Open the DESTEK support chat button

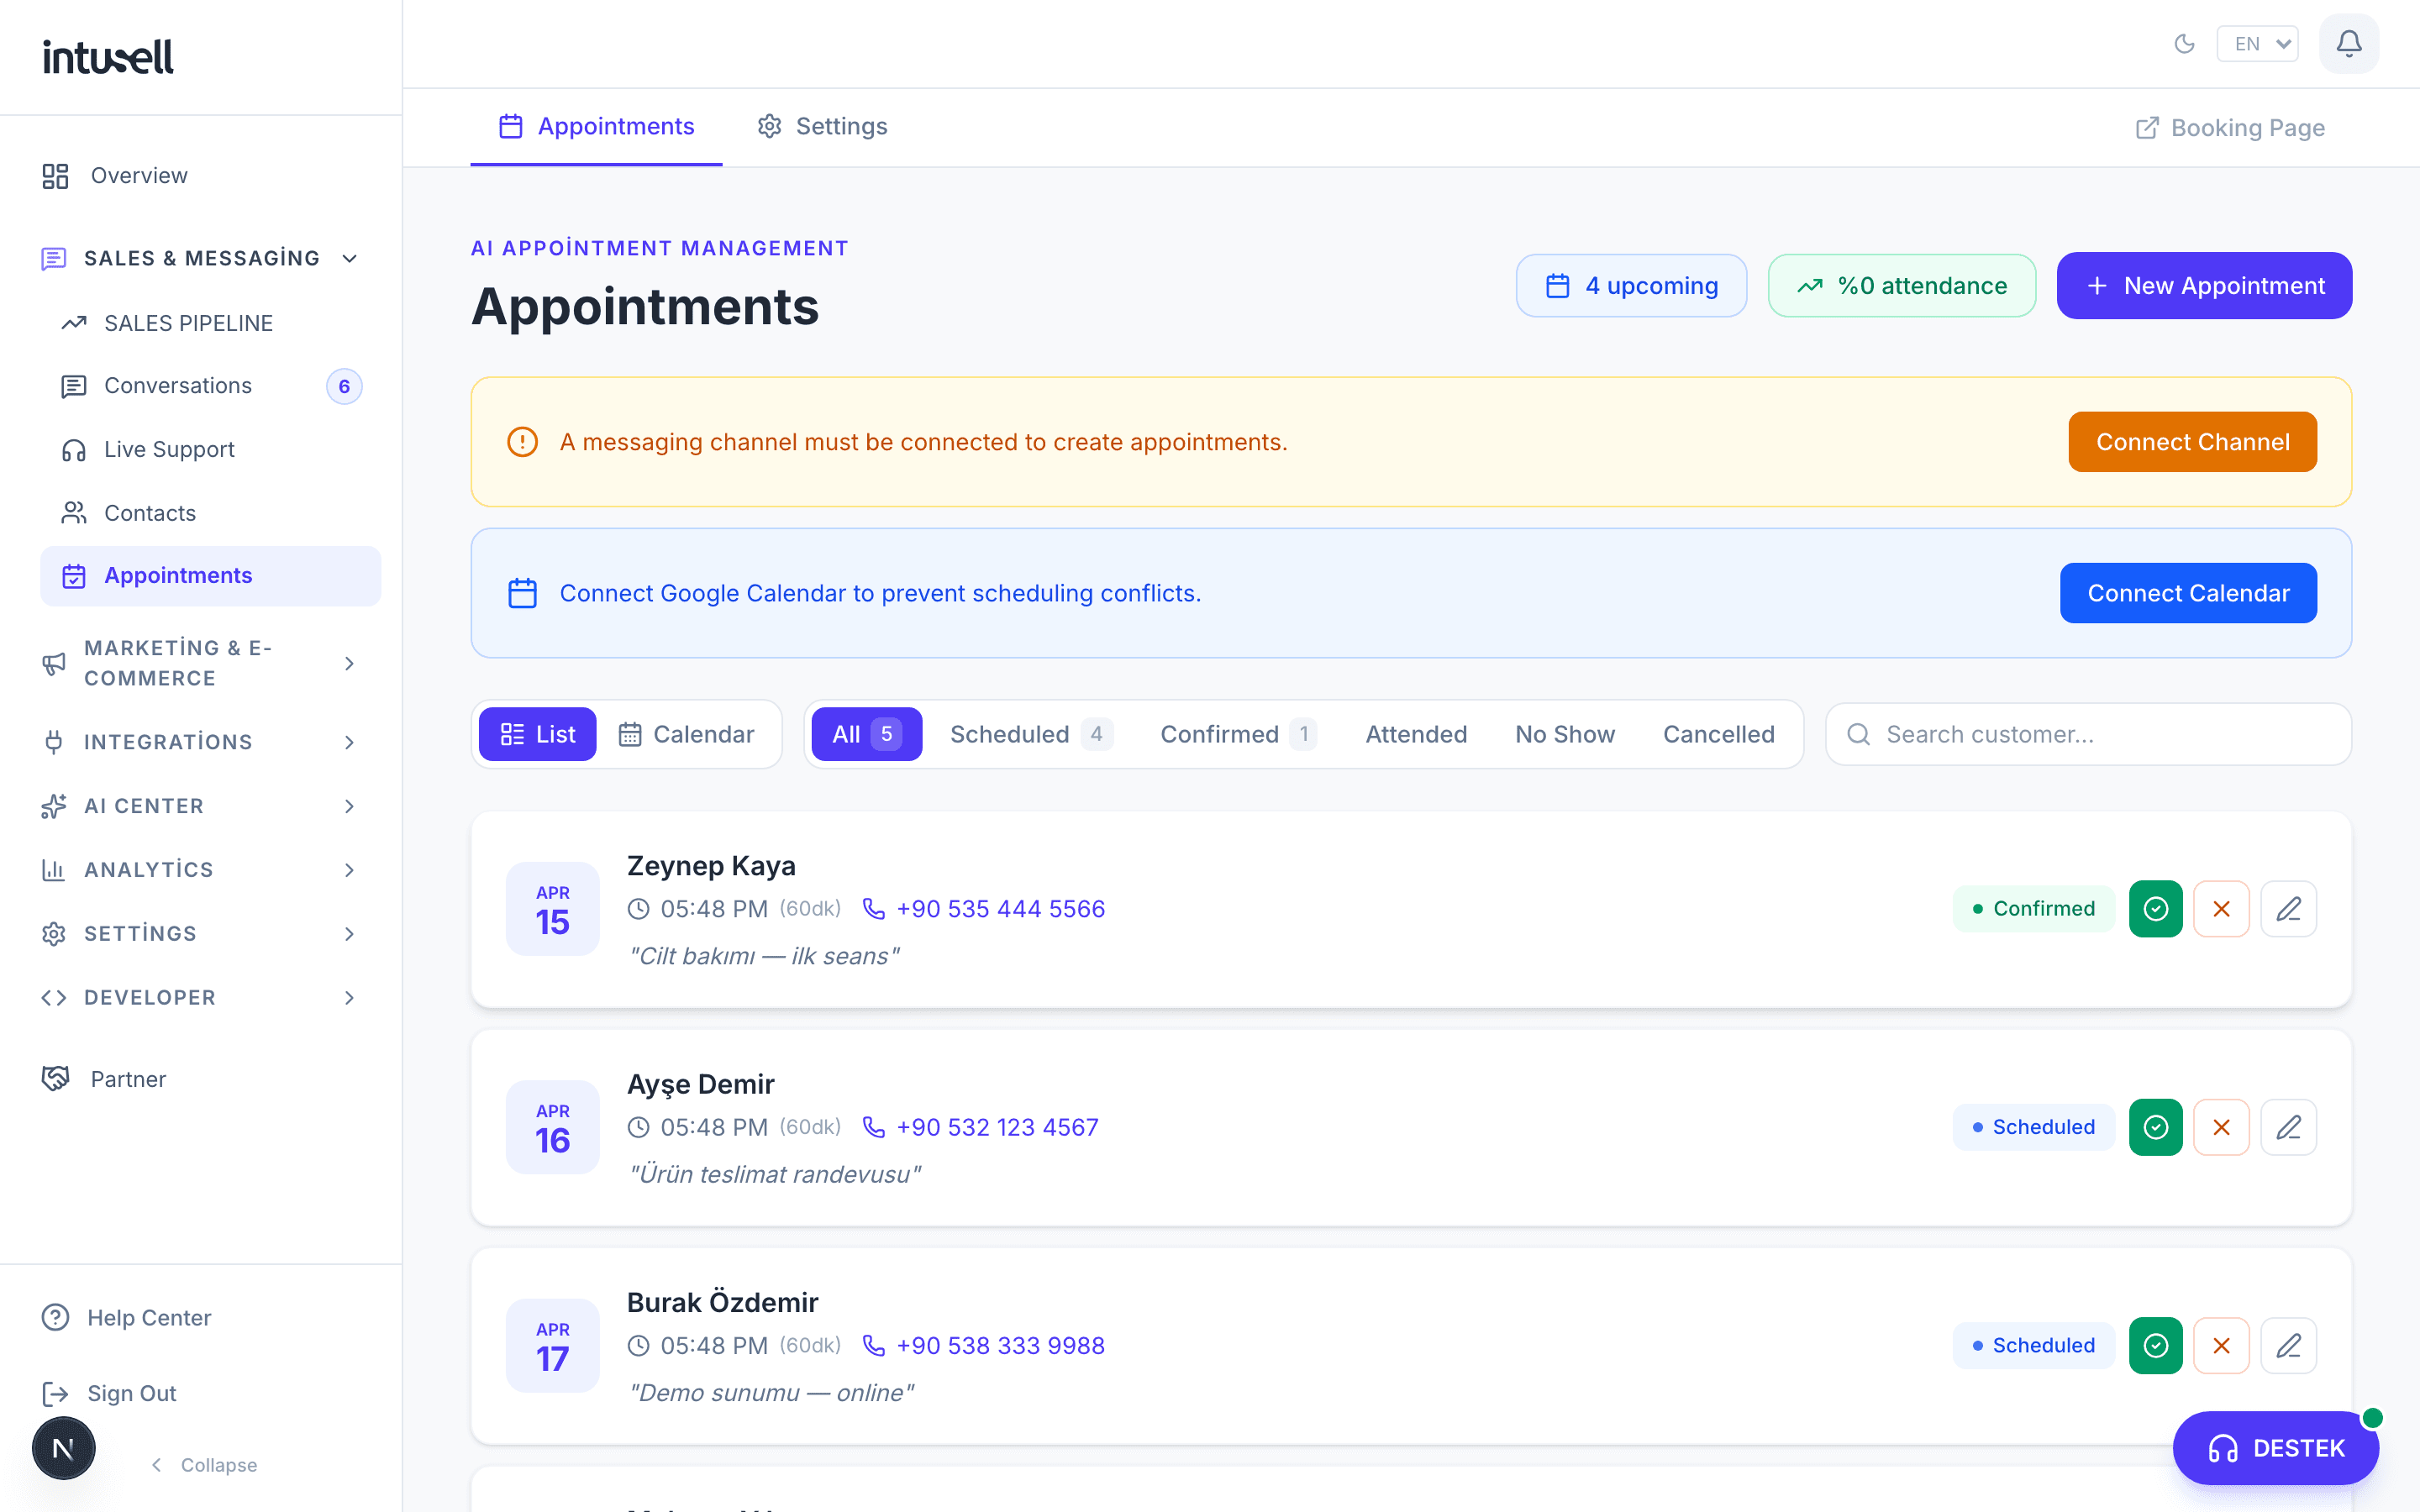pyautogui.click(x=2275, y=1447)
